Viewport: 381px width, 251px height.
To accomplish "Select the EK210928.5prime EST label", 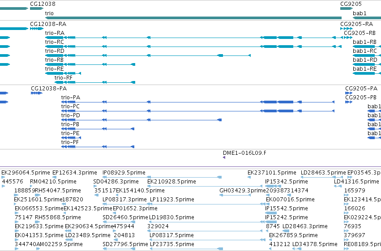I will coord(172,182).
